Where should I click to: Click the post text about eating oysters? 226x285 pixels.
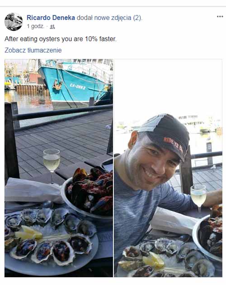61,39
